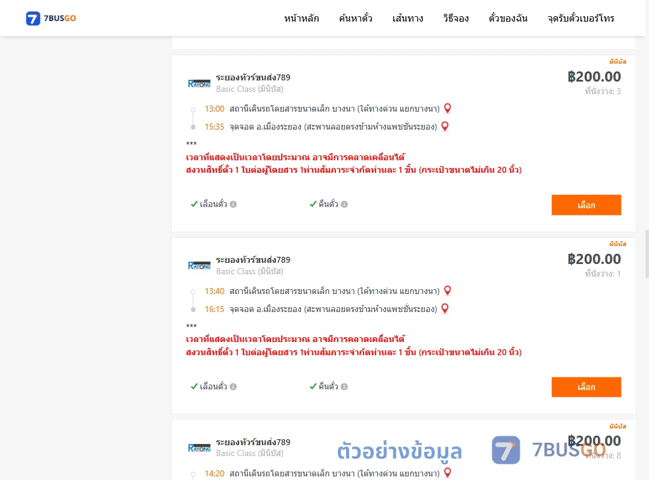Screen dimensions: 649x480
Task: Open map pin for 14:20 departure station
Action: [x=448, y=473]
